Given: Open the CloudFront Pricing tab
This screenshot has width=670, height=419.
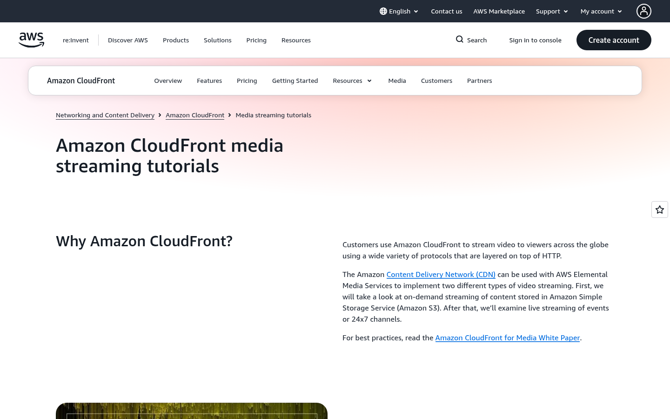Looking at the screenshot, I should (x=247, y=81).
